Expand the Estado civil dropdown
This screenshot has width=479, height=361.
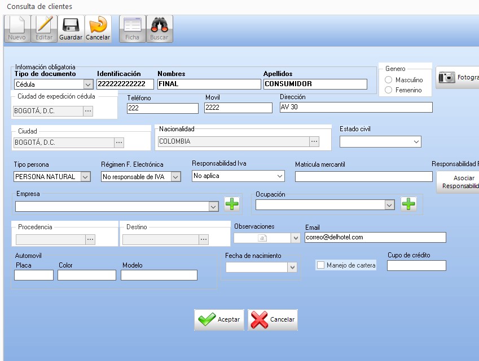(416, 142)
